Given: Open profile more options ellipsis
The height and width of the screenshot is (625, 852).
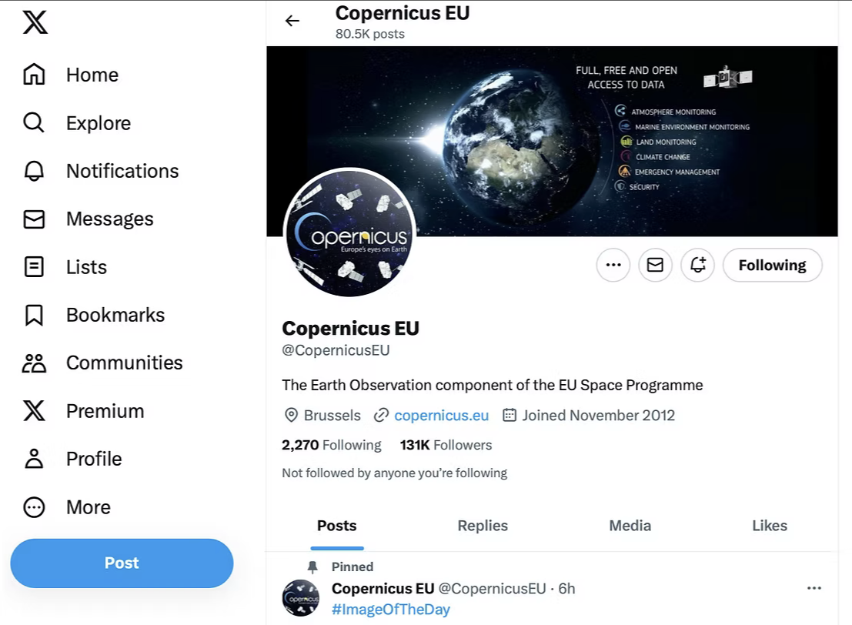Looking at the screenshot, I should click(x=613, y=266).
